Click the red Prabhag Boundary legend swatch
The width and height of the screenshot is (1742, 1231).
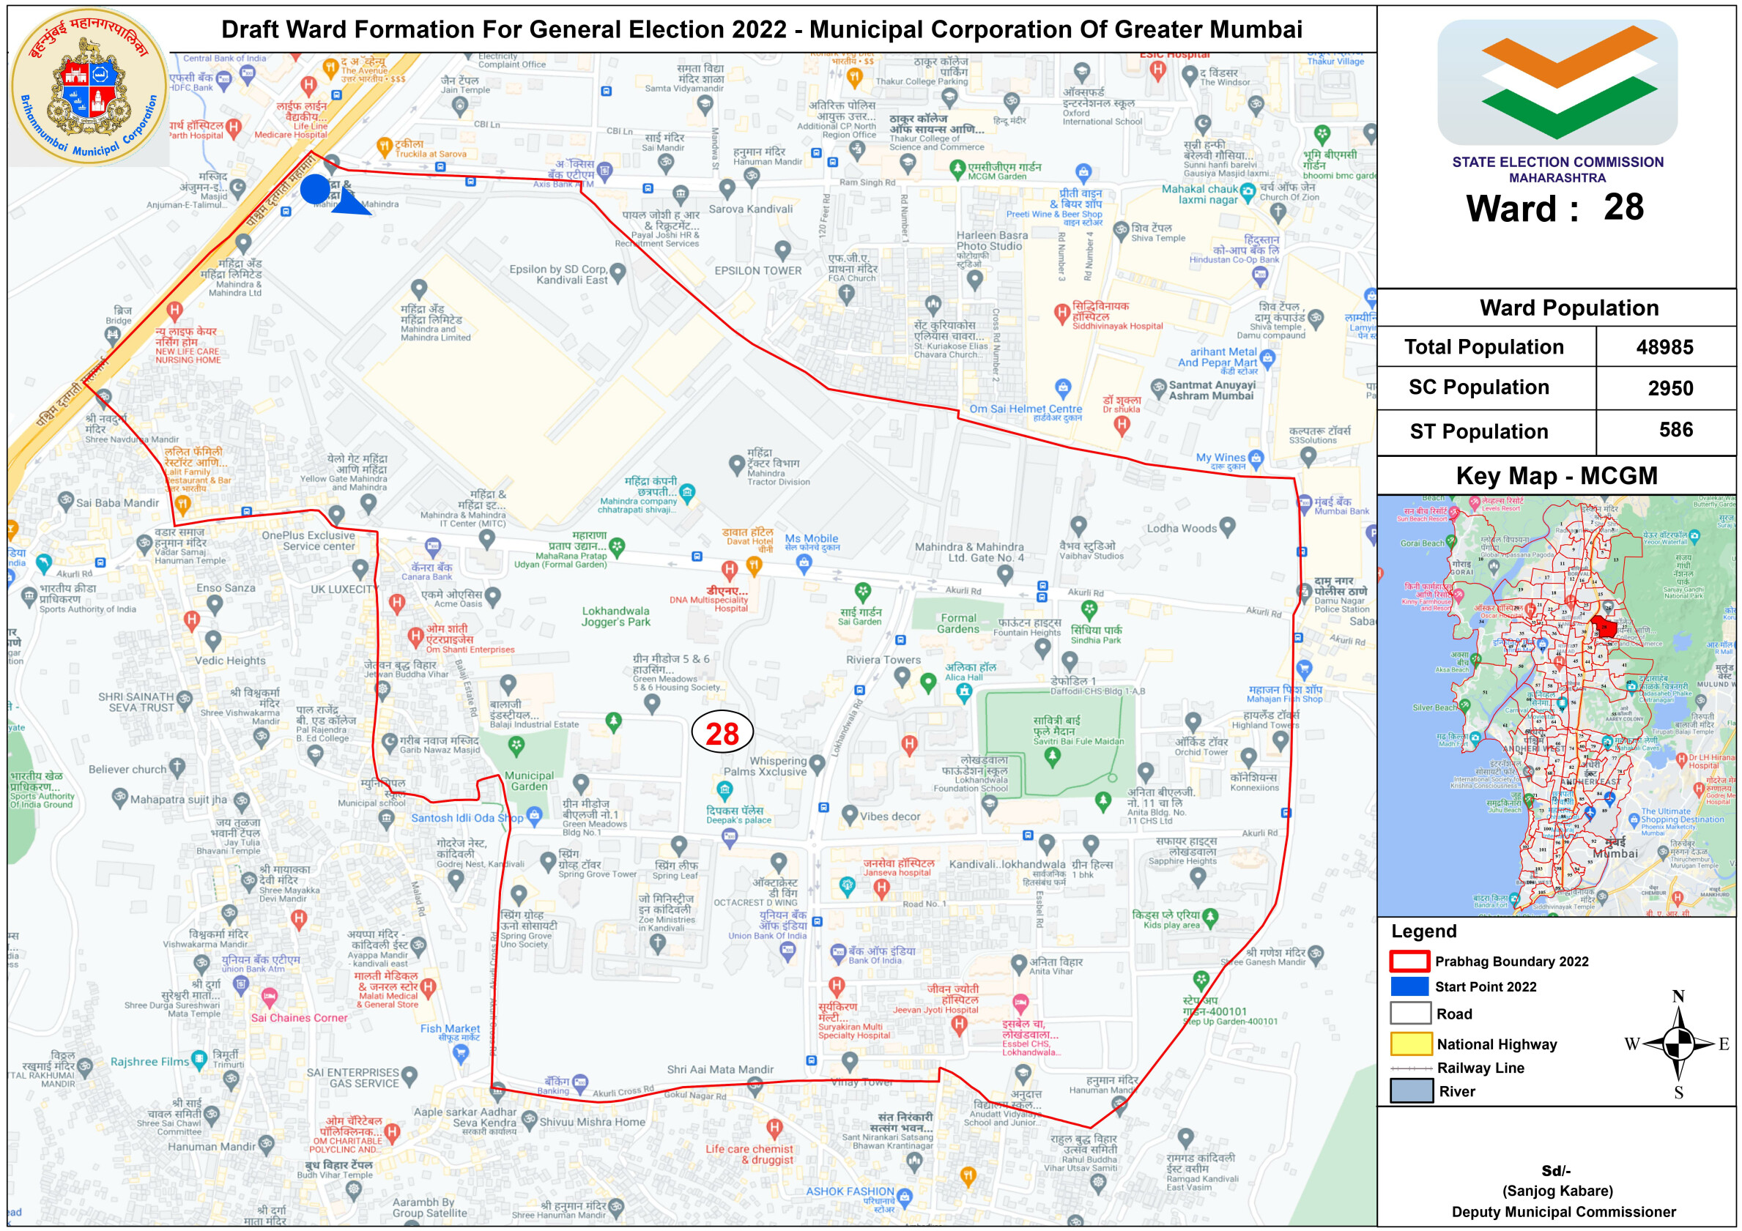[x=1409, y=961]
